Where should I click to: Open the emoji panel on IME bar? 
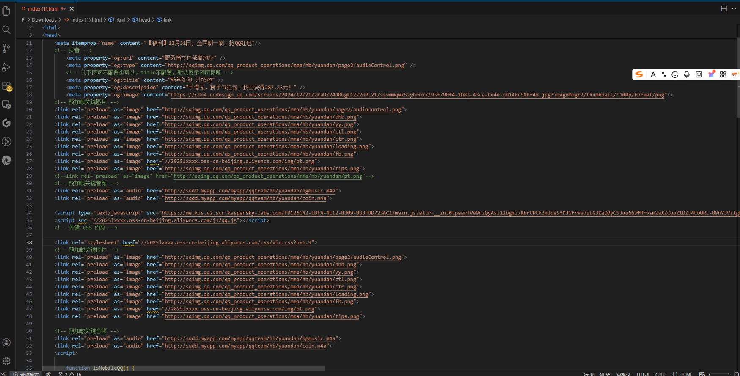(675, 74)
